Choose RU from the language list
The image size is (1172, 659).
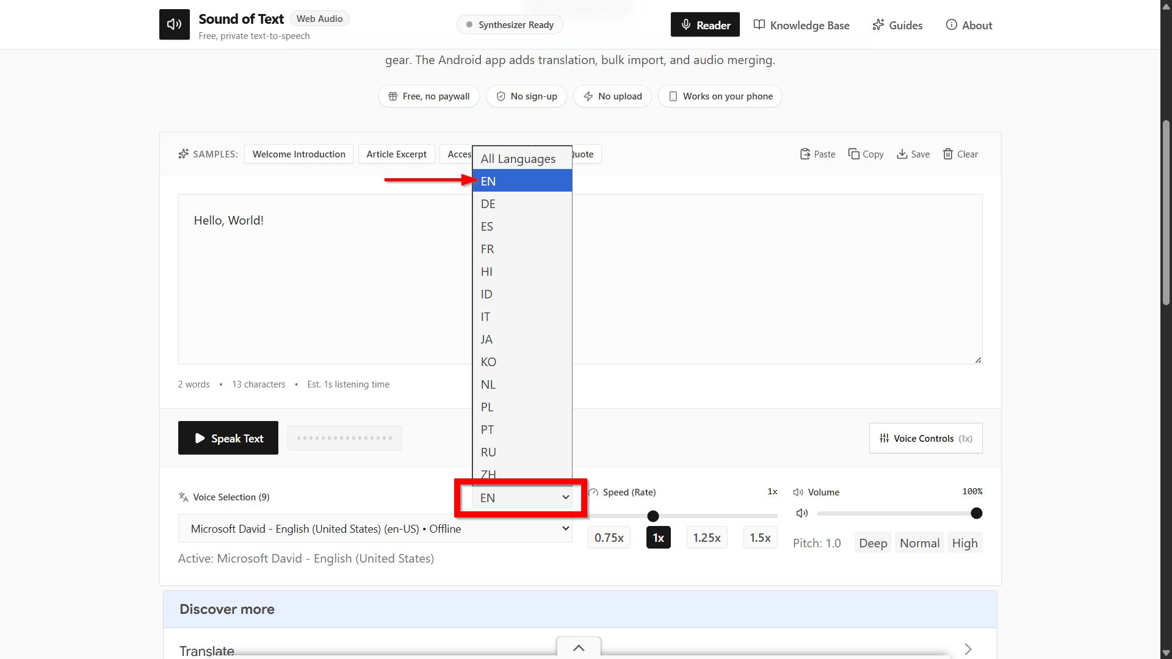click(x=522, y=452)
